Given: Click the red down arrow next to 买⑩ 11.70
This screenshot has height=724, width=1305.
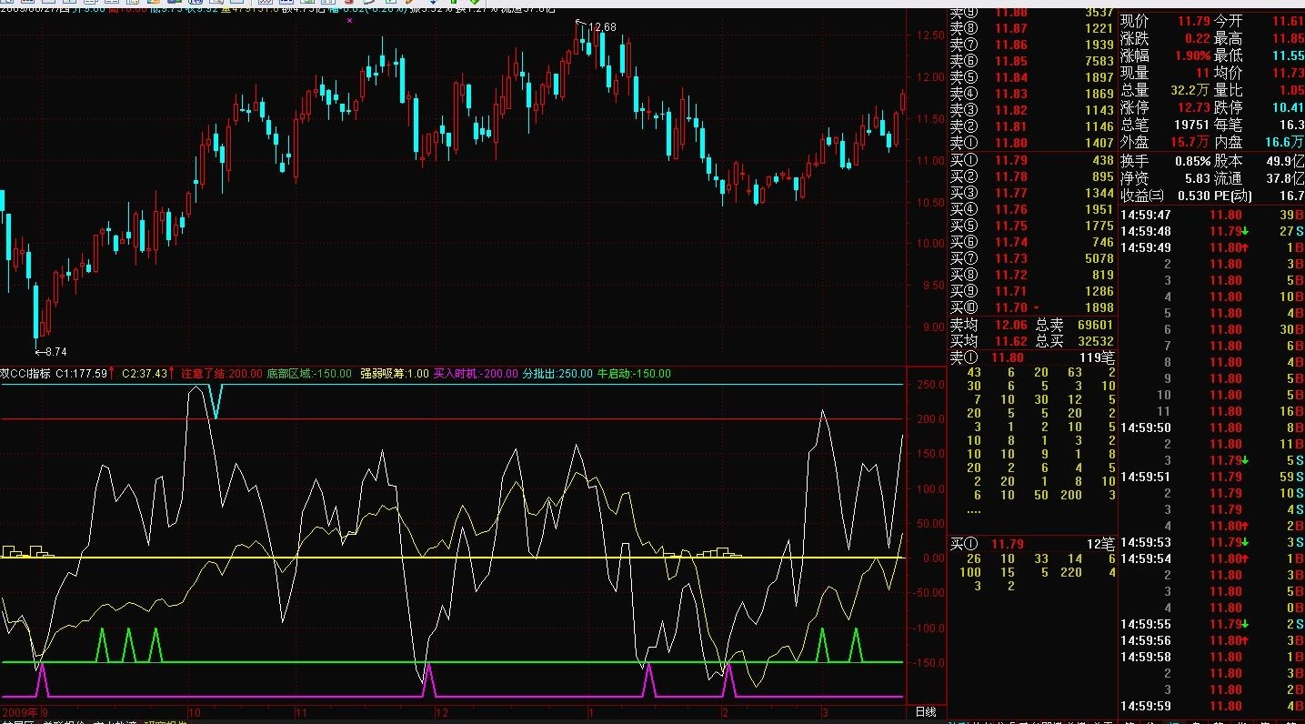Looking at the screenshot, I should pos(1037,308).
